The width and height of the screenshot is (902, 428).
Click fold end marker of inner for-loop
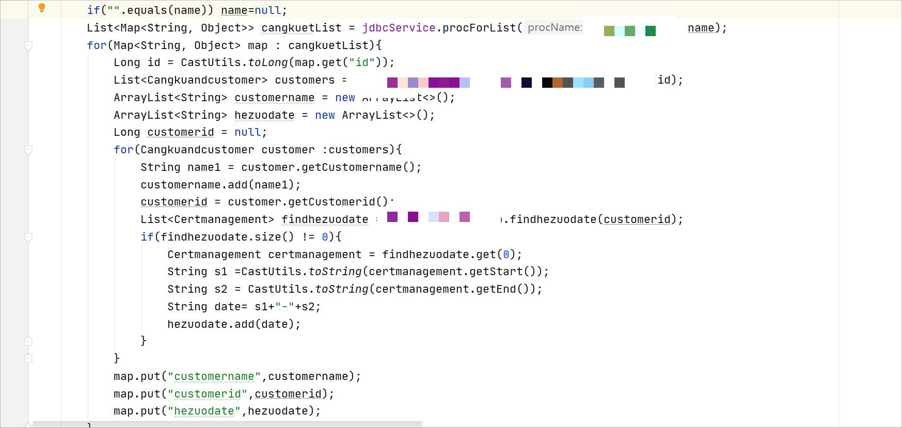[28, 358]
